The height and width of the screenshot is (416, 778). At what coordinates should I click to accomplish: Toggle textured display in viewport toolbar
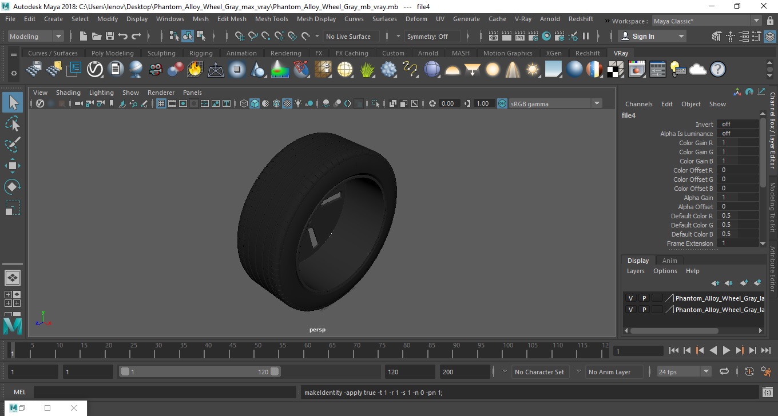(x=287, y=103)
